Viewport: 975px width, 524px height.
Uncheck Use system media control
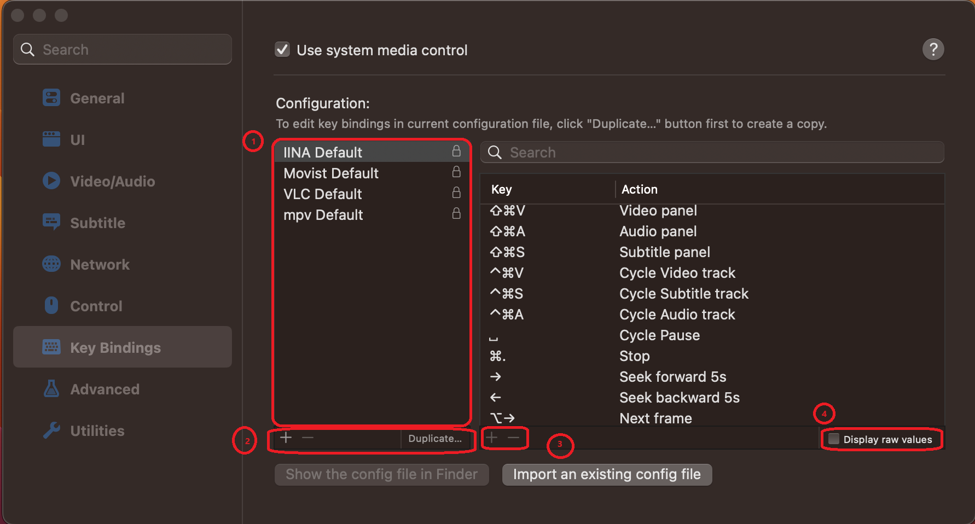(282, 49)
